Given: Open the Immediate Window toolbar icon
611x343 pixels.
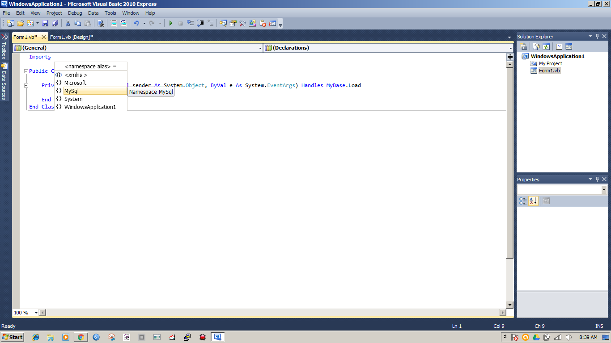Looking at the screenshot, I should (272, 23).
